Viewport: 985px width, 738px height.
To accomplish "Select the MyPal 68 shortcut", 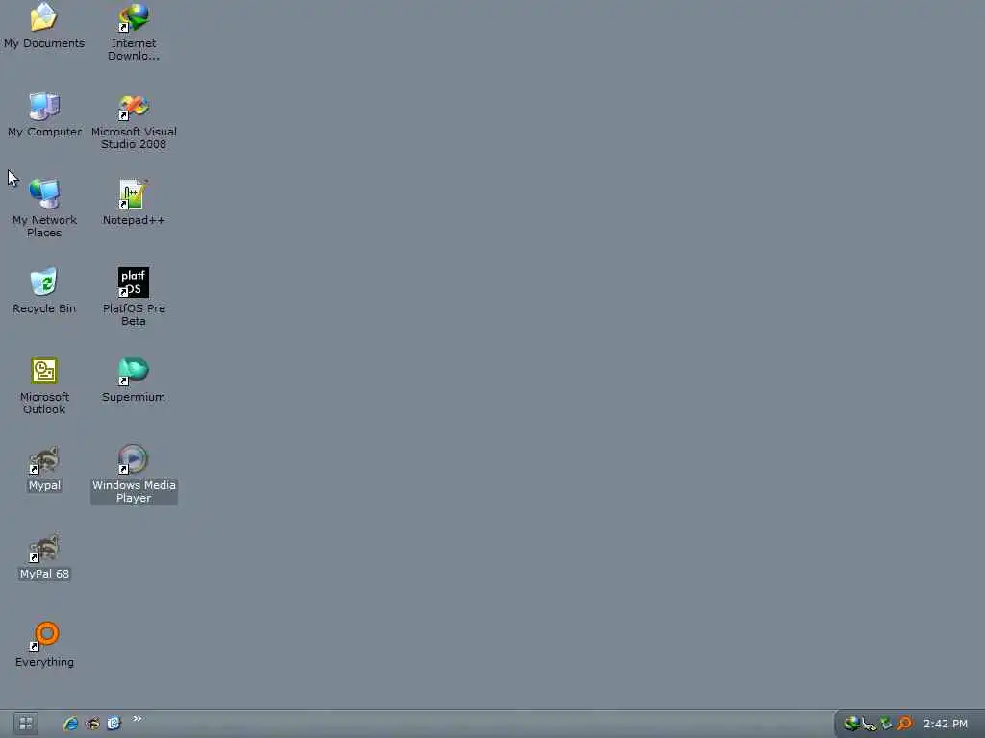I will pos(44,557).
